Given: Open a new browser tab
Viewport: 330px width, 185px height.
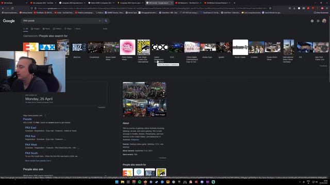Looking at the screenshot, I should (235, 3).
